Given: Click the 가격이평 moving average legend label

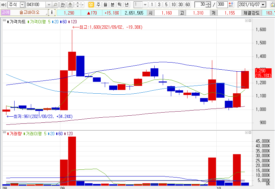Looking at the screenshot, I should (38, 22).
